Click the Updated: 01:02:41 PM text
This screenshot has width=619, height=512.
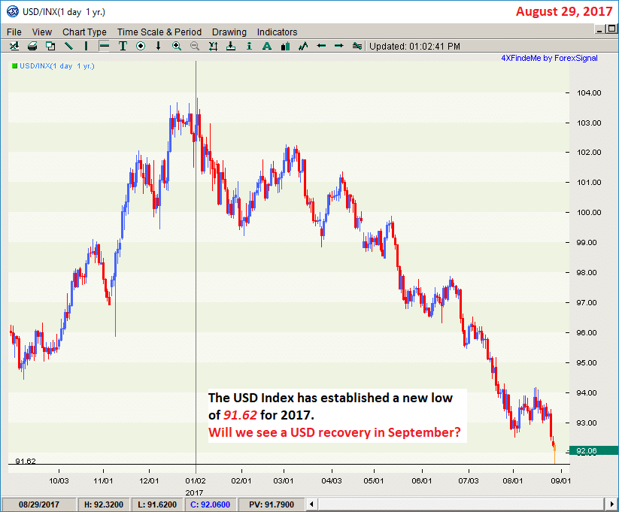(x=415, y=46)
